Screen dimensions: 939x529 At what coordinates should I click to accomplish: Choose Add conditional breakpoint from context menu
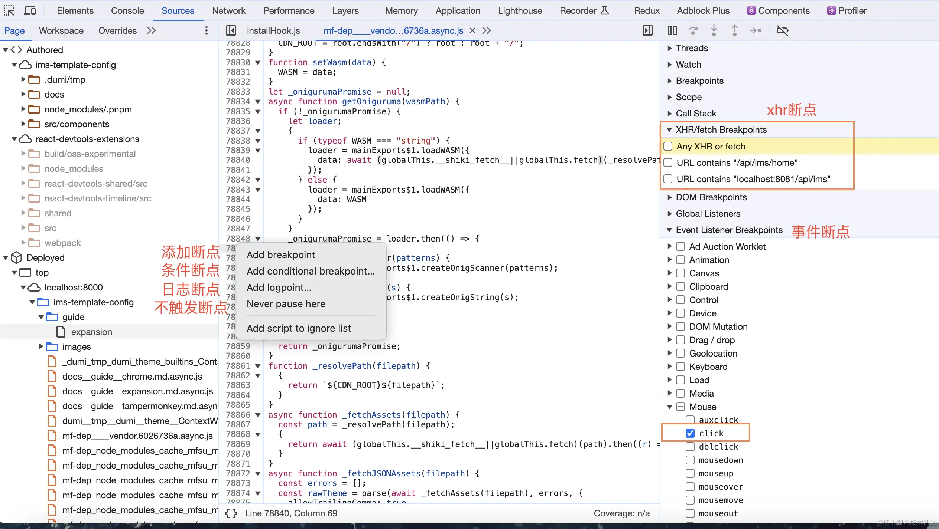(311, 271)
